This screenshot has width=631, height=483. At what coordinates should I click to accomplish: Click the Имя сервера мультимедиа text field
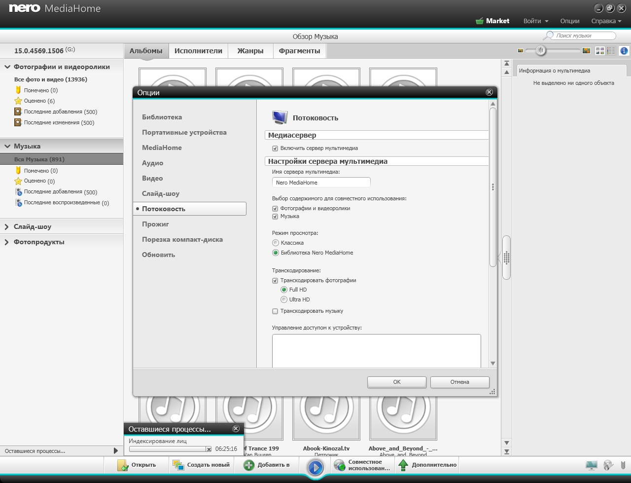(x=321, y=183)
